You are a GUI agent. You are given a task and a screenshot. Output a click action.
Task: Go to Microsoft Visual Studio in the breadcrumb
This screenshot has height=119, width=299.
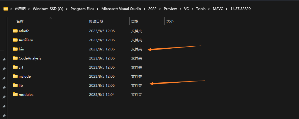click(121, 9)
